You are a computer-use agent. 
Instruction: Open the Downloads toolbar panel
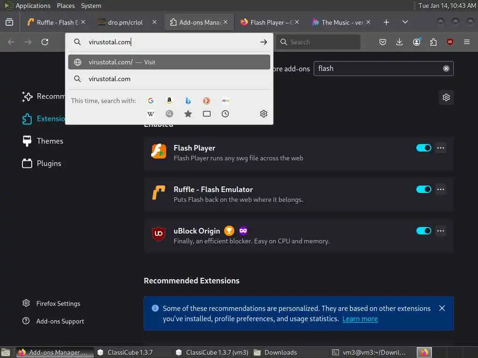(x=400, y=42)
